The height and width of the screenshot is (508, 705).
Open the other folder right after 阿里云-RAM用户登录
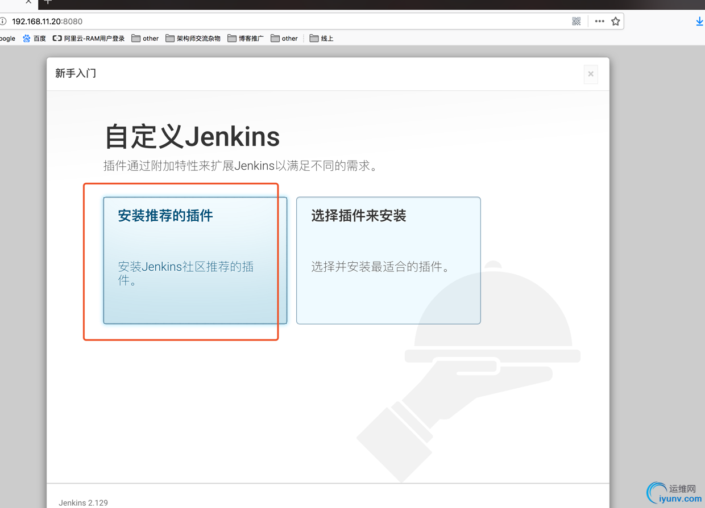tap(145, 39)
